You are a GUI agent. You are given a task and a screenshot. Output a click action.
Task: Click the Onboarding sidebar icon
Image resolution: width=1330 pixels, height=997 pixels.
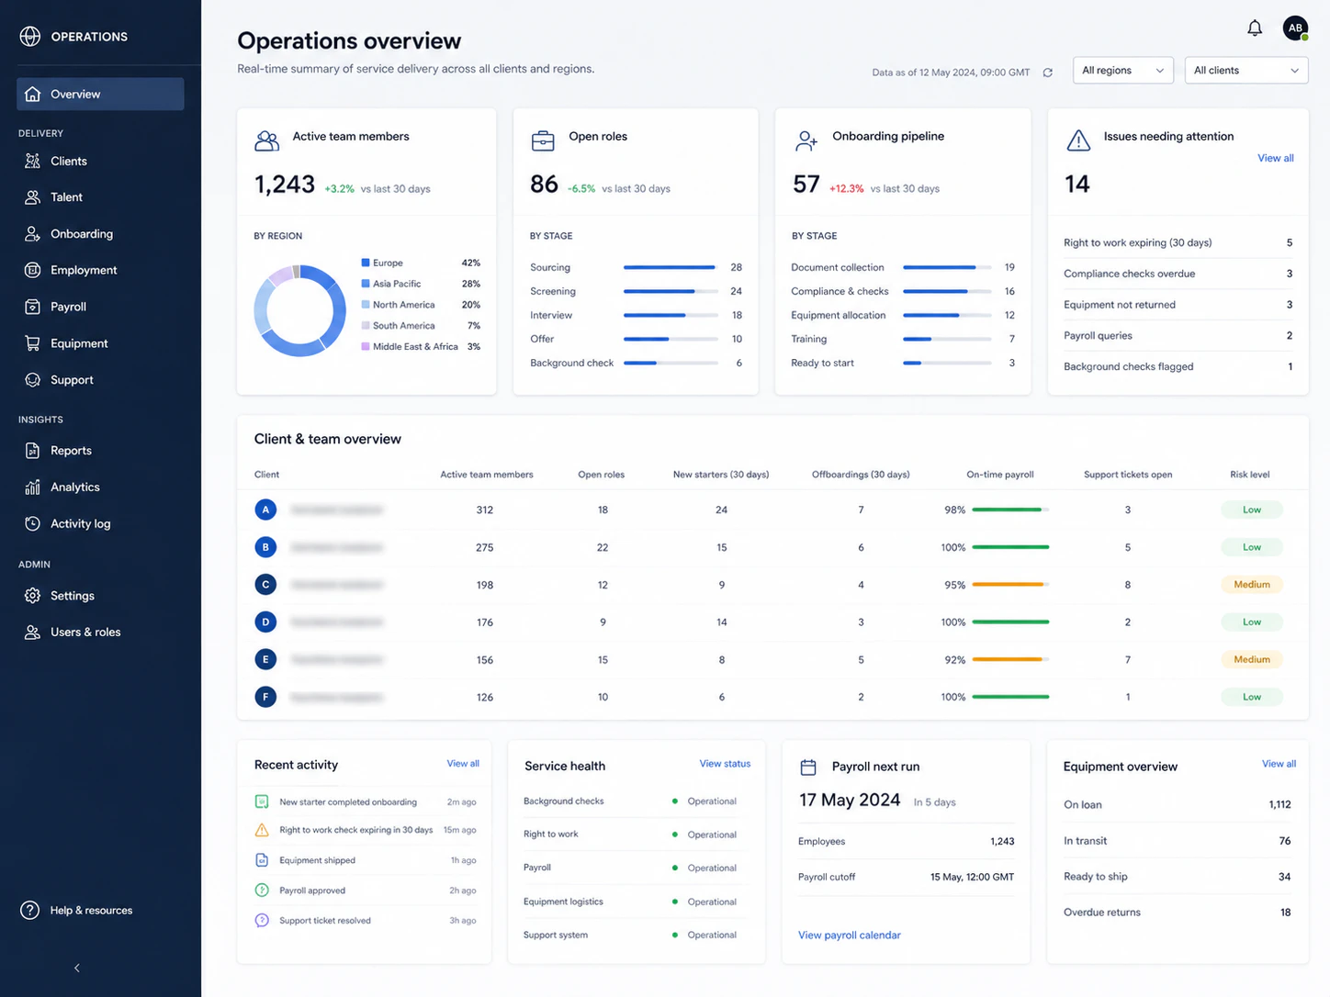pos(32,234)
